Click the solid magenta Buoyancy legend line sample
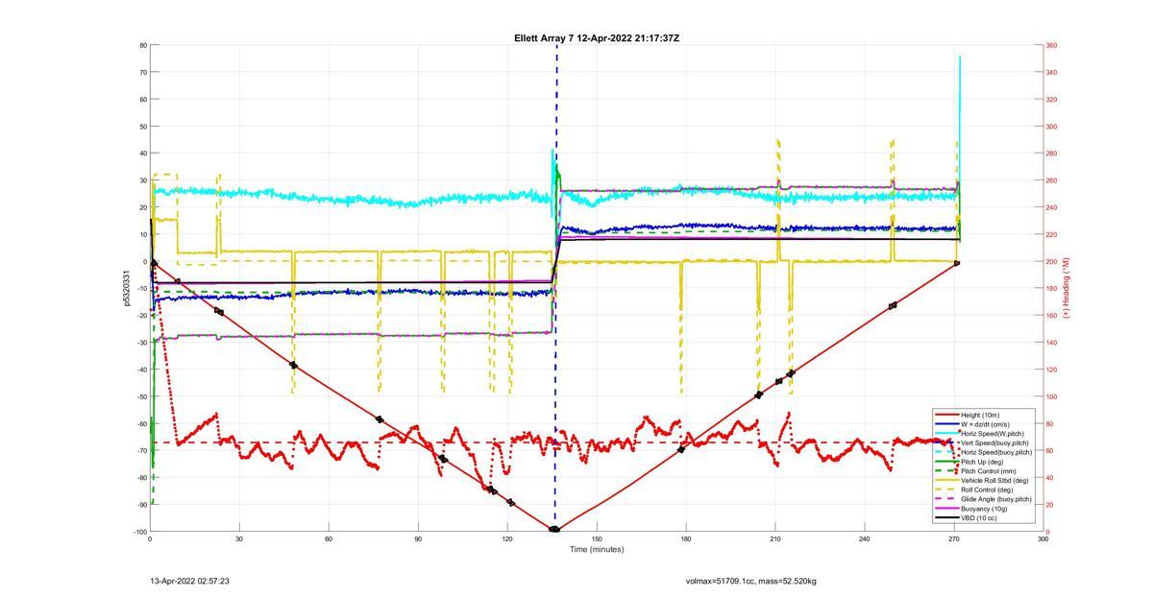The image size is (1153, 597). coord(946,509)
